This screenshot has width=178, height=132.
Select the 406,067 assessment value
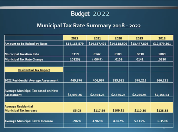tap(99, 81)
